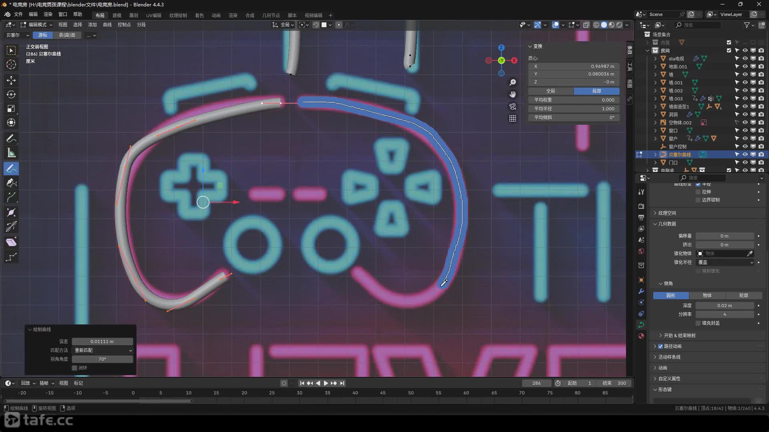Select the Measure tool
This screenshot has height=432, width=769.
(11, 153)
